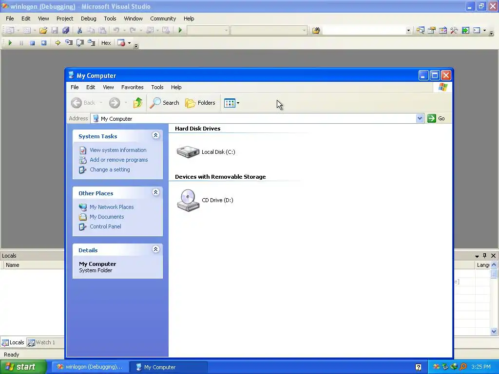
Task: Click Open File icon in Visual Studio toolbar
Action: [x=43, y=31]
